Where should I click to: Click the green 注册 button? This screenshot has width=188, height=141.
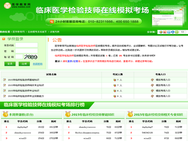coord(24,64)
